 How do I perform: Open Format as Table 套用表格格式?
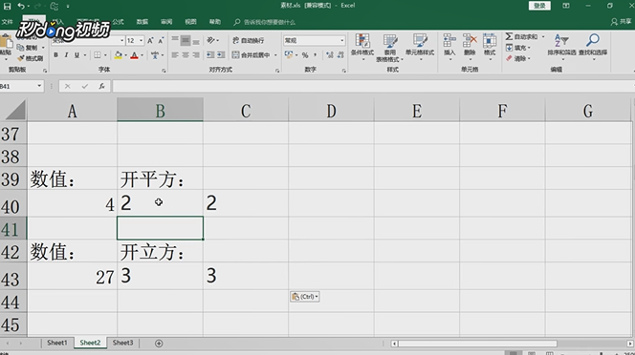coord(389,48)
